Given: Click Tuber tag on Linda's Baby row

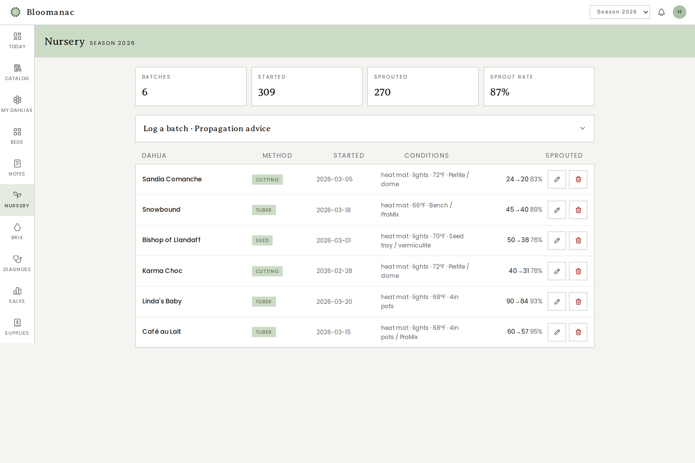Looking at the screenshot, I should click(264, 302).
